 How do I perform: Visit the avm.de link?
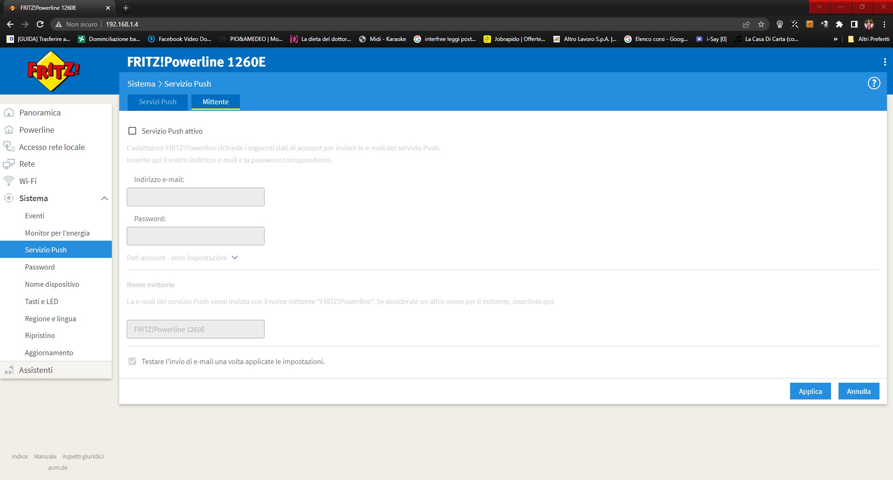coord(58,467)
